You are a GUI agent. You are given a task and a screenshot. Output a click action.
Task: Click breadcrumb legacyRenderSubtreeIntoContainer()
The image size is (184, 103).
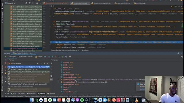coord(65,50)
